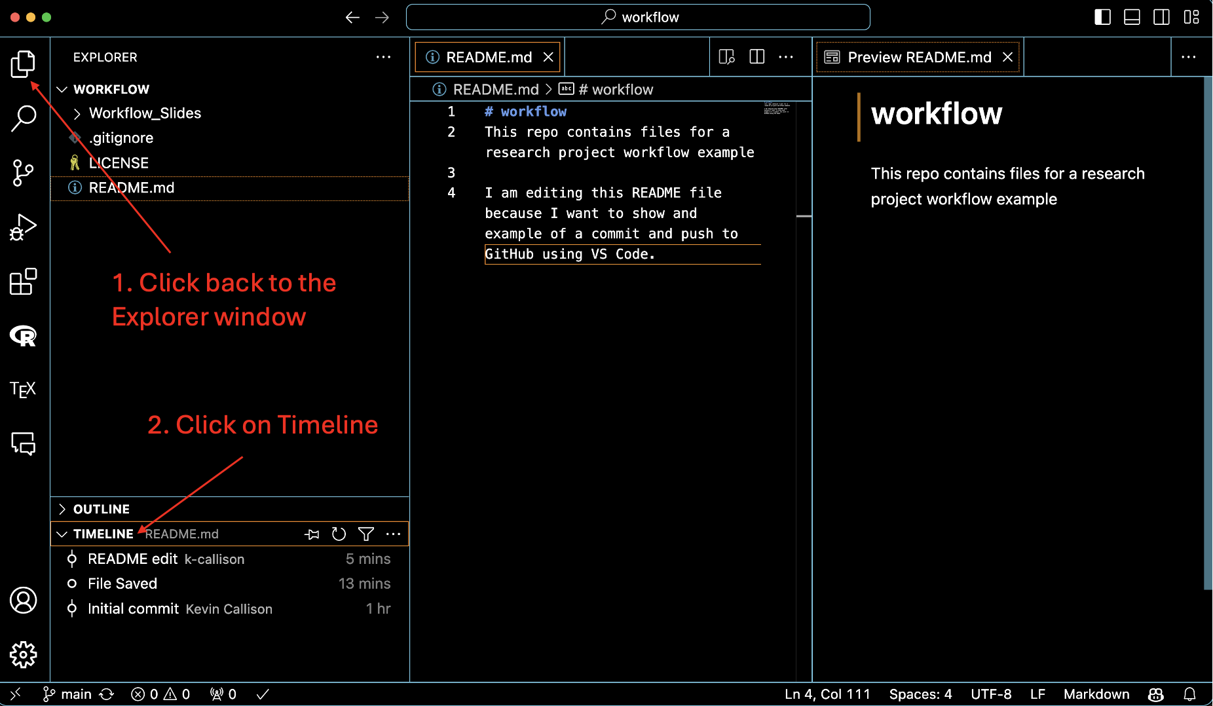Open preview to the side

[727, 57]
